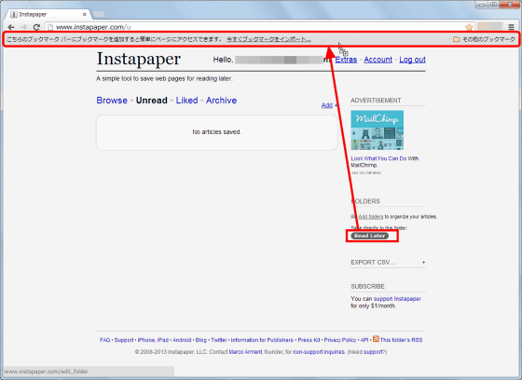Switch to the Liked section

click(186, 101)
